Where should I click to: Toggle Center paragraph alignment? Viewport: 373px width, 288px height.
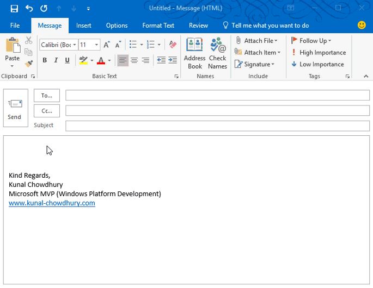(x=134, y=60)
